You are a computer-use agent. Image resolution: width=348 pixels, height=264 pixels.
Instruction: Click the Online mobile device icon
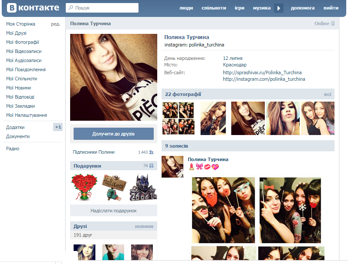(333, 23)
